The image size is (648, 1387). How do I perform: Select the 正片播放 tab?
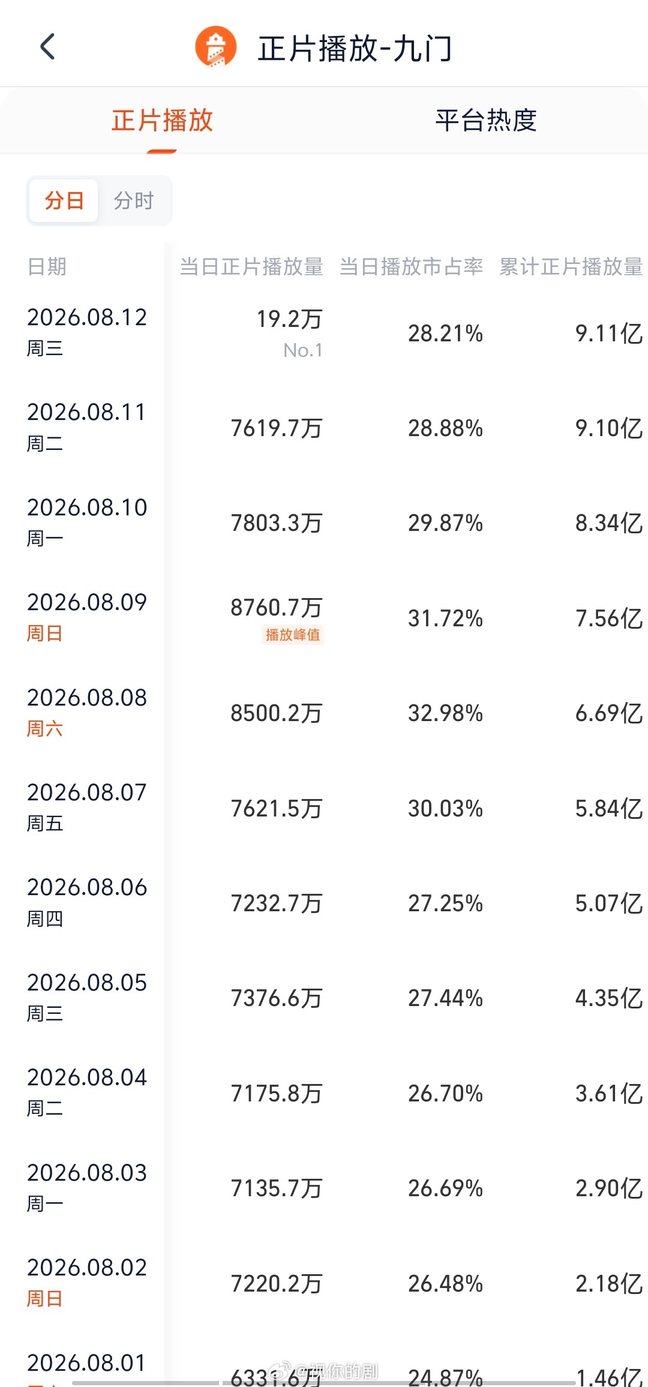click(162, 120)
